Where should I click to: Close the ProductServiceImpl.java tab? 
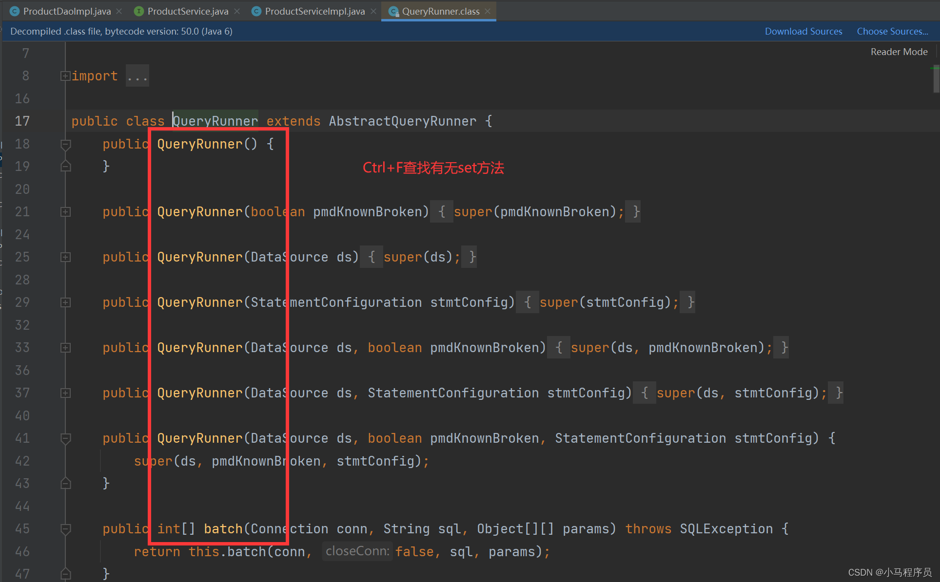pyautogui.click(x=373, y=11)
